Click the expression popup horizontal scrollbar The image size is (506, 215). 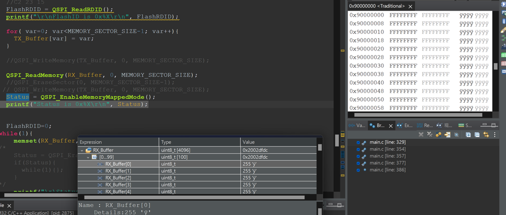tap(194, 197)
